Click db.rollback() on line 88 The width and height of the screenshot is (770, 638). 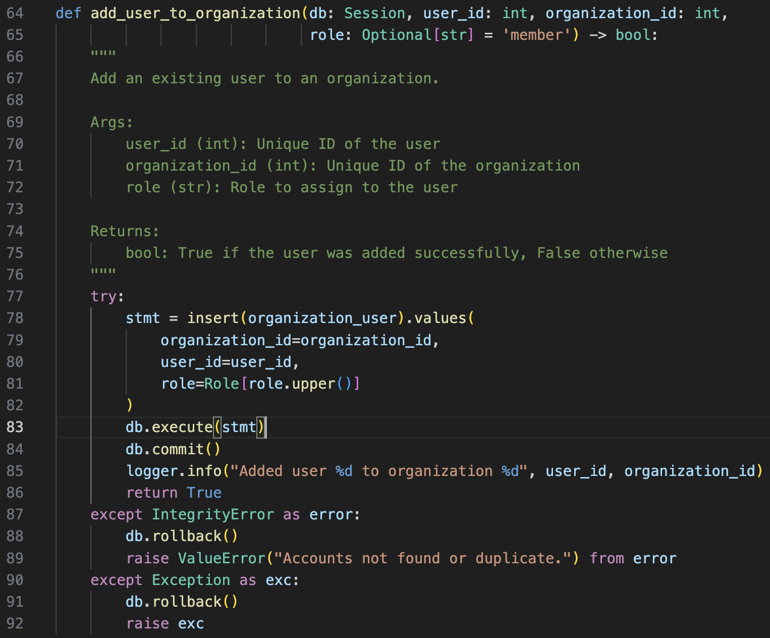point(182,536)
